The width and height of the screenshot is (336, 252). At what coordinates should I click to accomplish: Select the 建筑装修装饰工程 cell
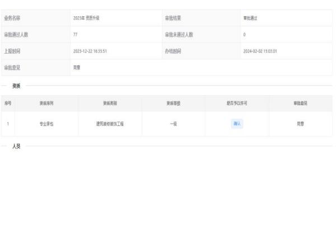[110, 124]
